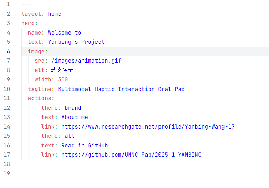Viewport: 269px width, 188px height.
Task: Select line number 1 in the gutter
Action: (x=8, y=4)
